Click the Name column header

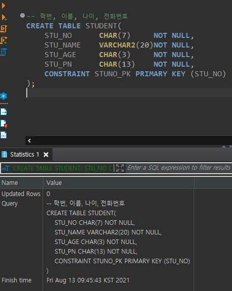tap(22, 183)
